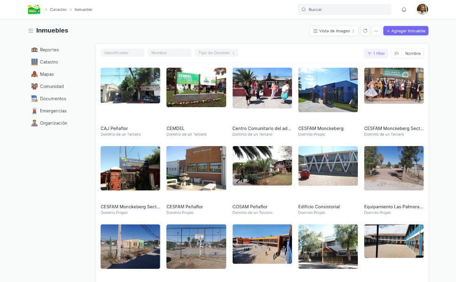Screen dimensions: 456x282
Task: Click the Identificador filter input field
Action: tap(122, 53)
